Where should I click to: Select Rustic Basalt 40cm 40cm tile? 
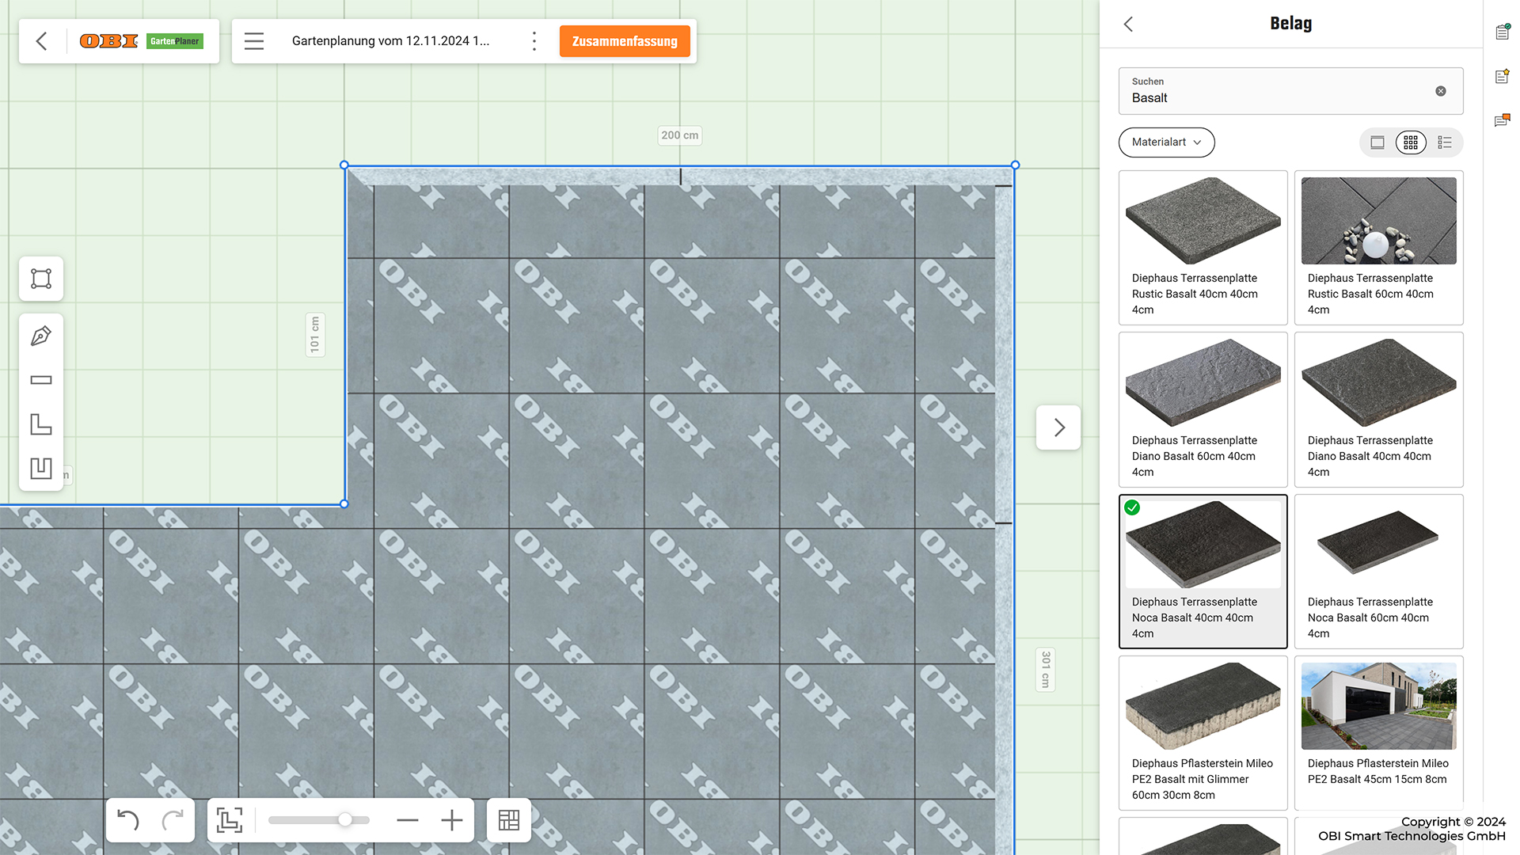(x=1203, y=248)
